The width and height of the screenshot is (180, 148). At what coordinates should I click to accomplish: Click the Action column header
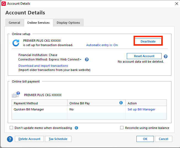point(146,103)
